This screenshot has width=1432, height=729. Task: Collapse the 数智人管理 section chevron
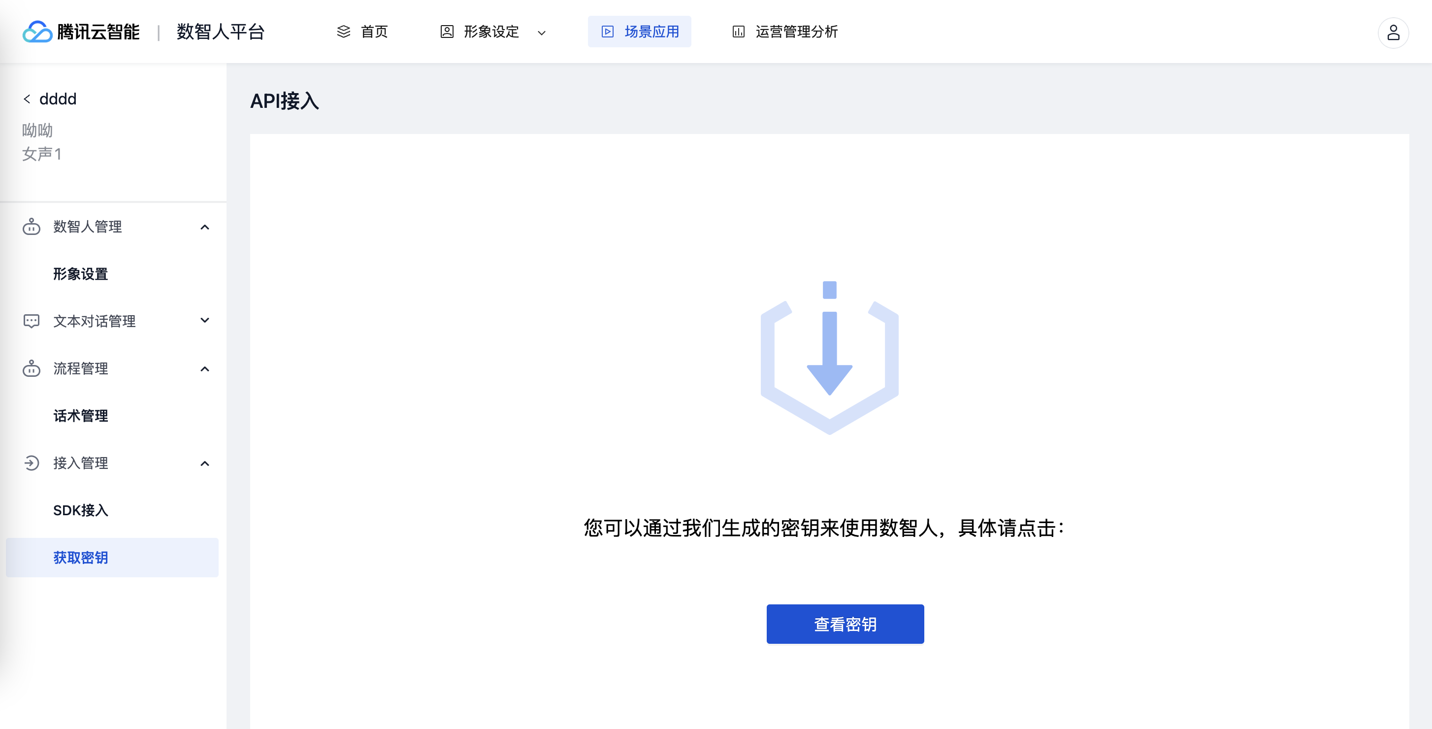pyautogui.click(x=204, y=227)
